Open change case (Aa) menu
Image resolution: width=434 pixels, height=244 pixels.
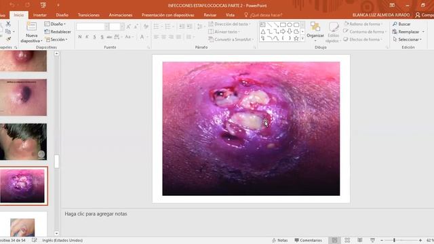tap(129, 37)
